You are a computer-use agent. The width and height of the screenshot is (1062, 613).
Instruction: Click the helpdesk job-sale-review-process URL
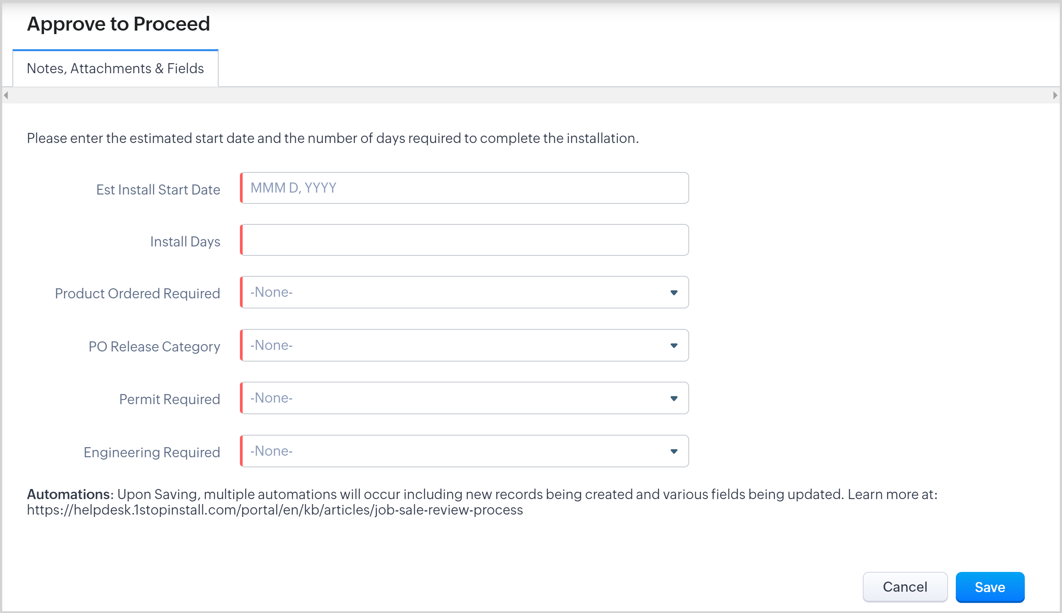pos(275,510)
